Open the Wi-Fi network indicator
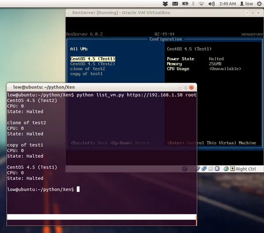The width and height of the screenshot is (264, 233). [202, 4]
